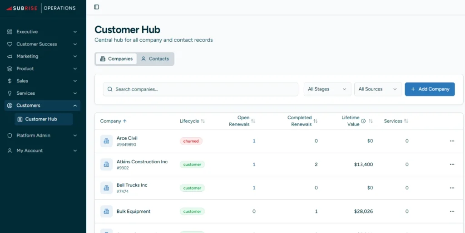Click the Bell Trucks Inc building icon

tap(106, 188)
